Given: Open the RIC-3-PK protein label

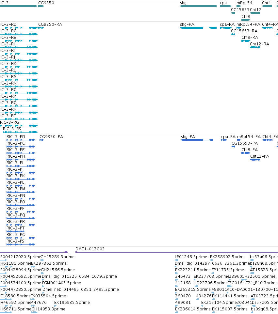Looking at the screenshot, I should 16,176.
